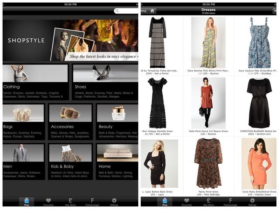Tap the sofa image for Home
279x209 pixels.
118,153
